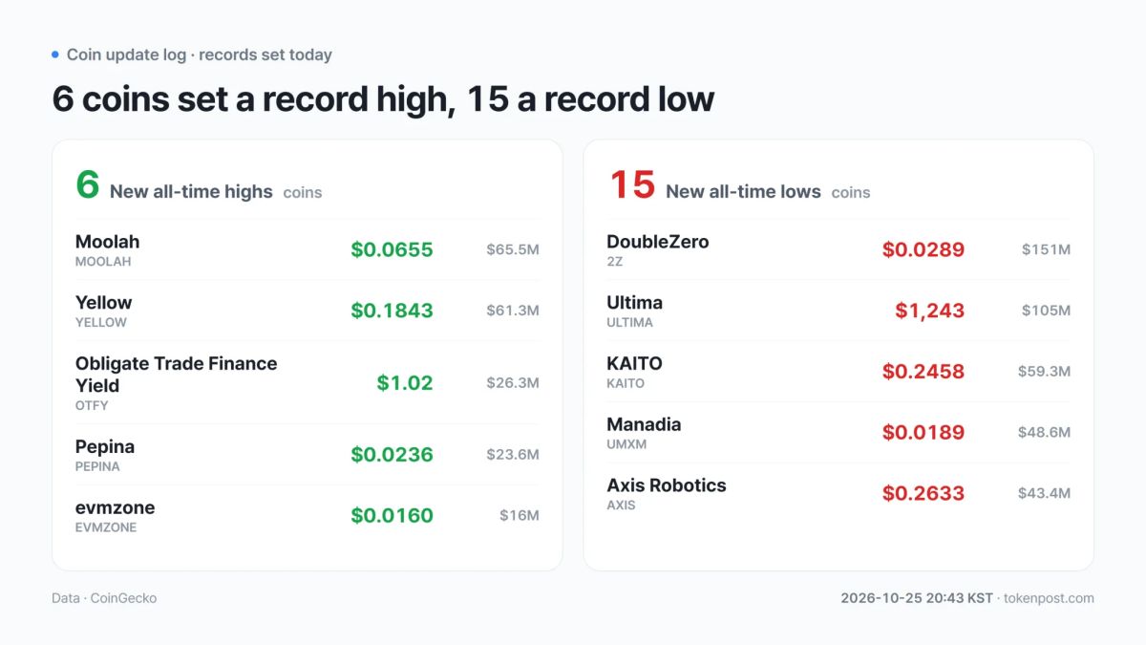Select Obligate Trade Finance Yield name
This screenshot has height=645, width=1146.
(x=177, y=375)
